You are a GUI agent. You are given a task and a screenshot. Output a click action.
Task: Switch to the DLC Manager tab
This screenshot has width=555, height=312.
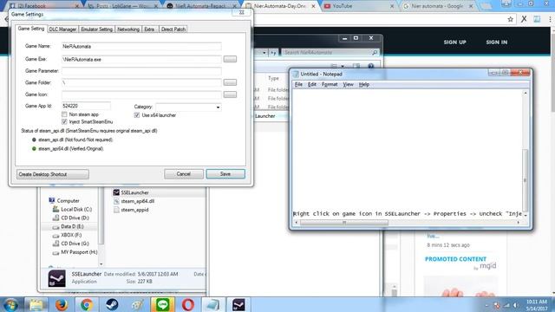pyautogui.click(x=62, y=29)
